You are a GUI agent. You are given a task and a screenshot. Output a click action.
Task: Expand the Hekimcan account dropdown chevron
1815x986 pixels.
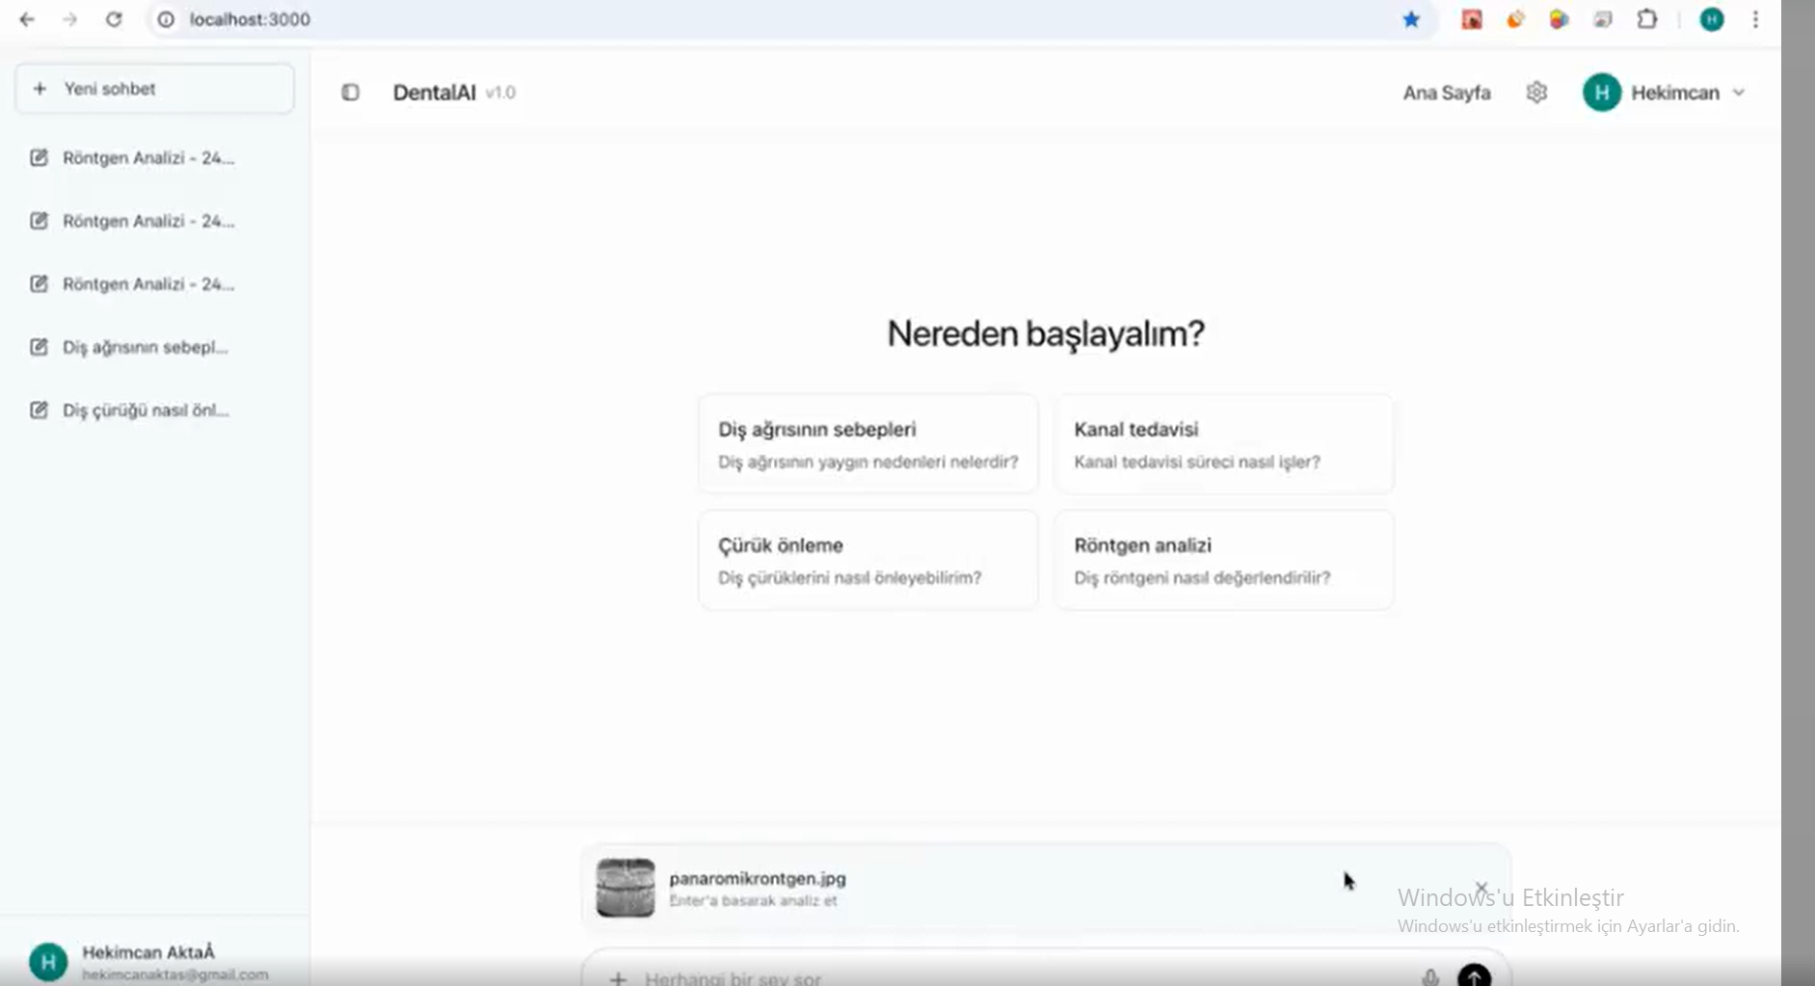point(1740,93)
